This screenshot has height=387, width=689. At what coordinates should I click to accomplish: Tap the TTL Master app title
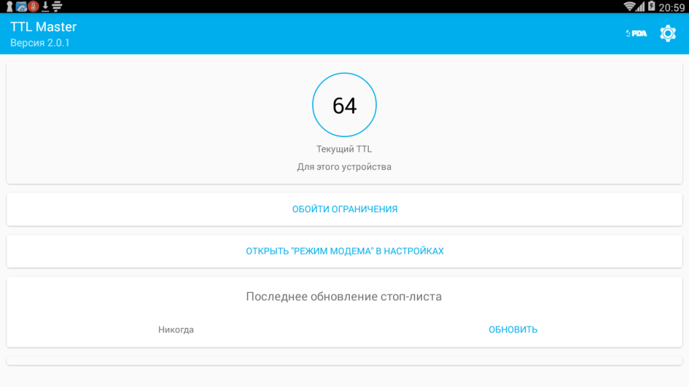pos(44,27)
